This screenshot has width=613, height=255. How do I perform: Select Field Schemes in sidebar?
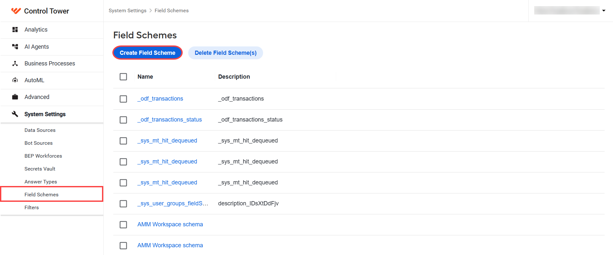pos(52,194)
